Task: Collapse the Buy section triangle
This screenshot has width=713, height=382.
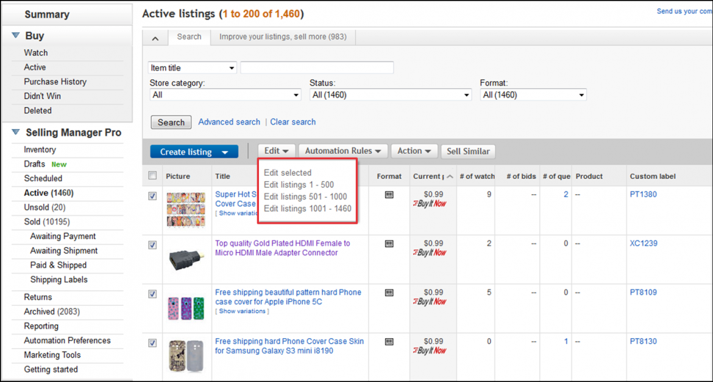Action: [x=16, y=36]
